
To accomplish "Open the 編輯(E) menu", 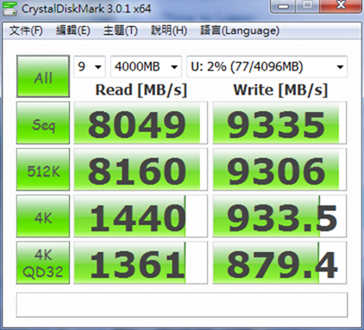I will pyautogui.click(x=74, y=30).
